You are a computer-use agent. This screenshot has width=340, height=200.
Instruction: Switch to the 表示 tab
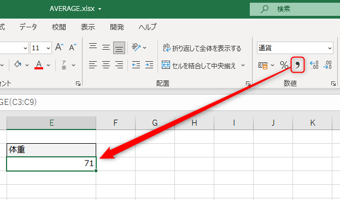[88, 27]
